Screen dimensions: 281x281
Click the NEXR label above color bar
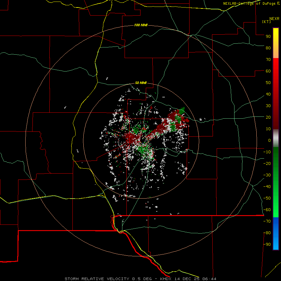point(274,19)
